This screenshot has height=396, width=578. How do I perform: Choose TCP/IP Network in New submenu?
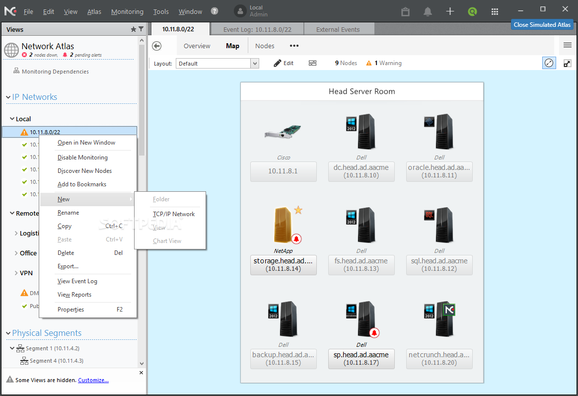(174, 214)
